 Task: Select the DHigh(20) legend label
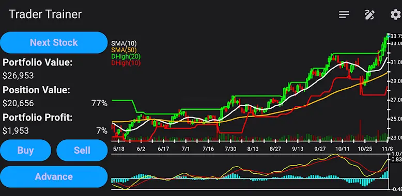pyautogui.click(x=126, y=56)
